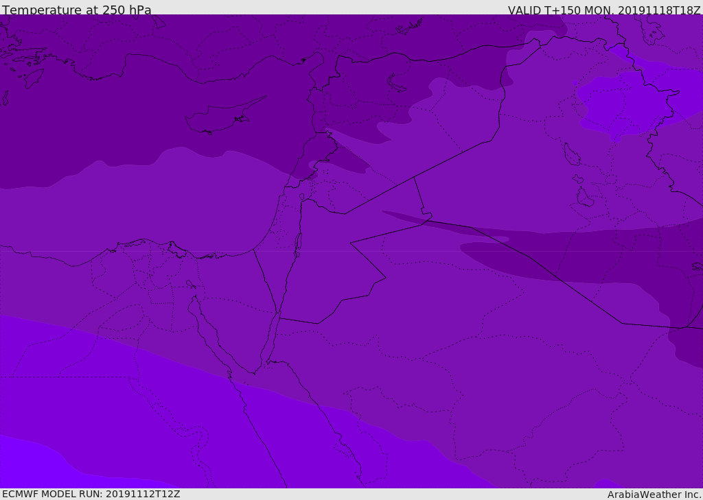Click the 'ECMWF MODEL RUN: 20191112T12Z' footer text
This screenshot has height=500, width=703.
click(91, 495)
